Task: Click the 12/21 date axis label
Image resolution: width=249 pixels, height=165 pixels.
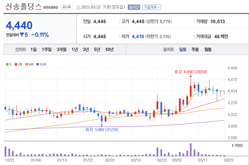Action: click(9, 160)
